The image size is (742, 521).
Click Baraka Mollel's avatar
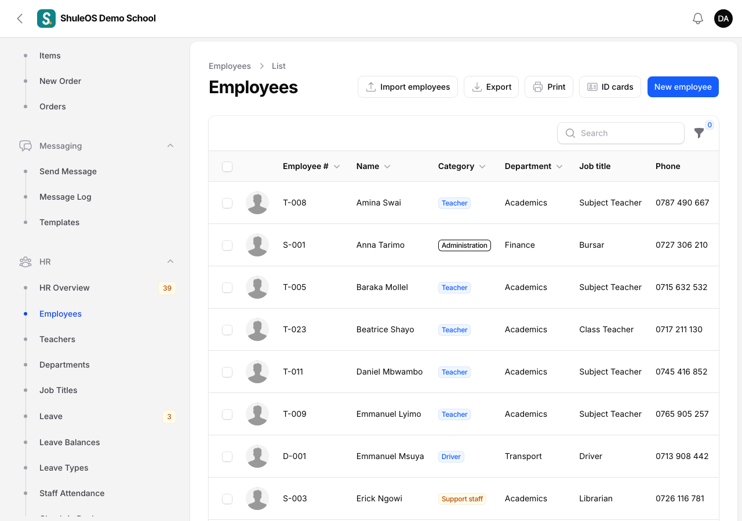(x=257, y=287)
